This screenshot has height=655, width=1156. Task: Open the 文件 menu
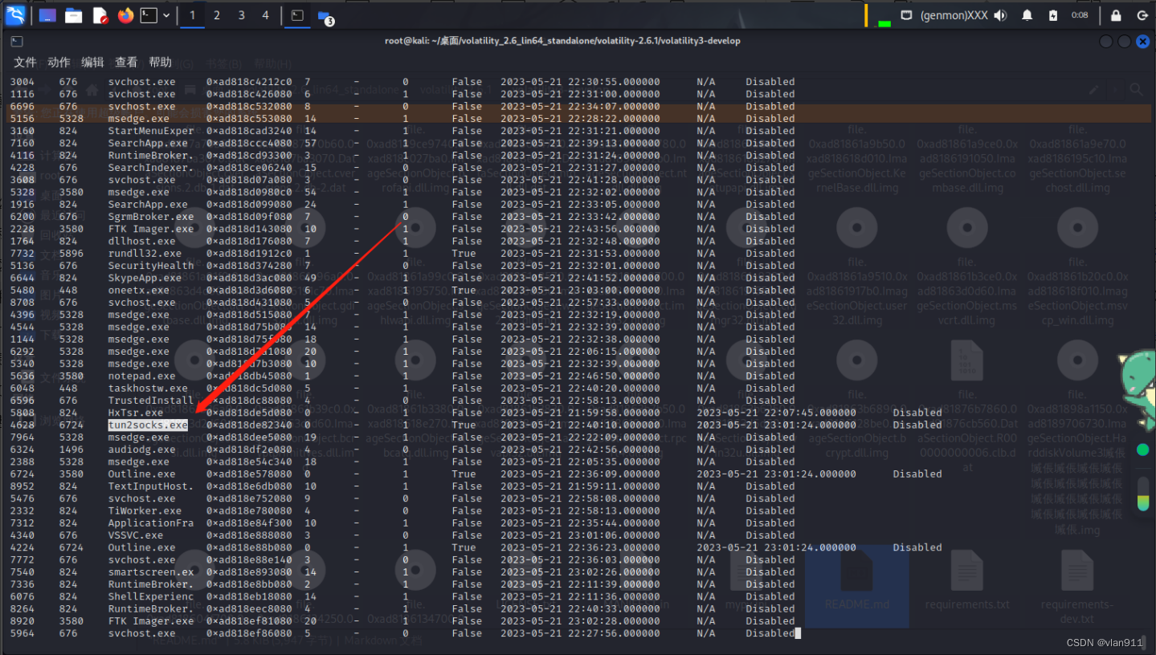25,62
